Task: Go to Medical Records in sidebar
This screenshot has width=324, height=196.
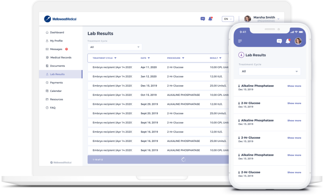Action: coord(60,57)
